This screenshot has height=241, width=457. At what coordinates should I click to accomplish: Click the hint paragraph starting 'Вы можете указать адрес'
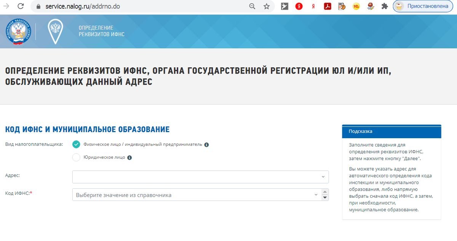[x=391, y=189]
